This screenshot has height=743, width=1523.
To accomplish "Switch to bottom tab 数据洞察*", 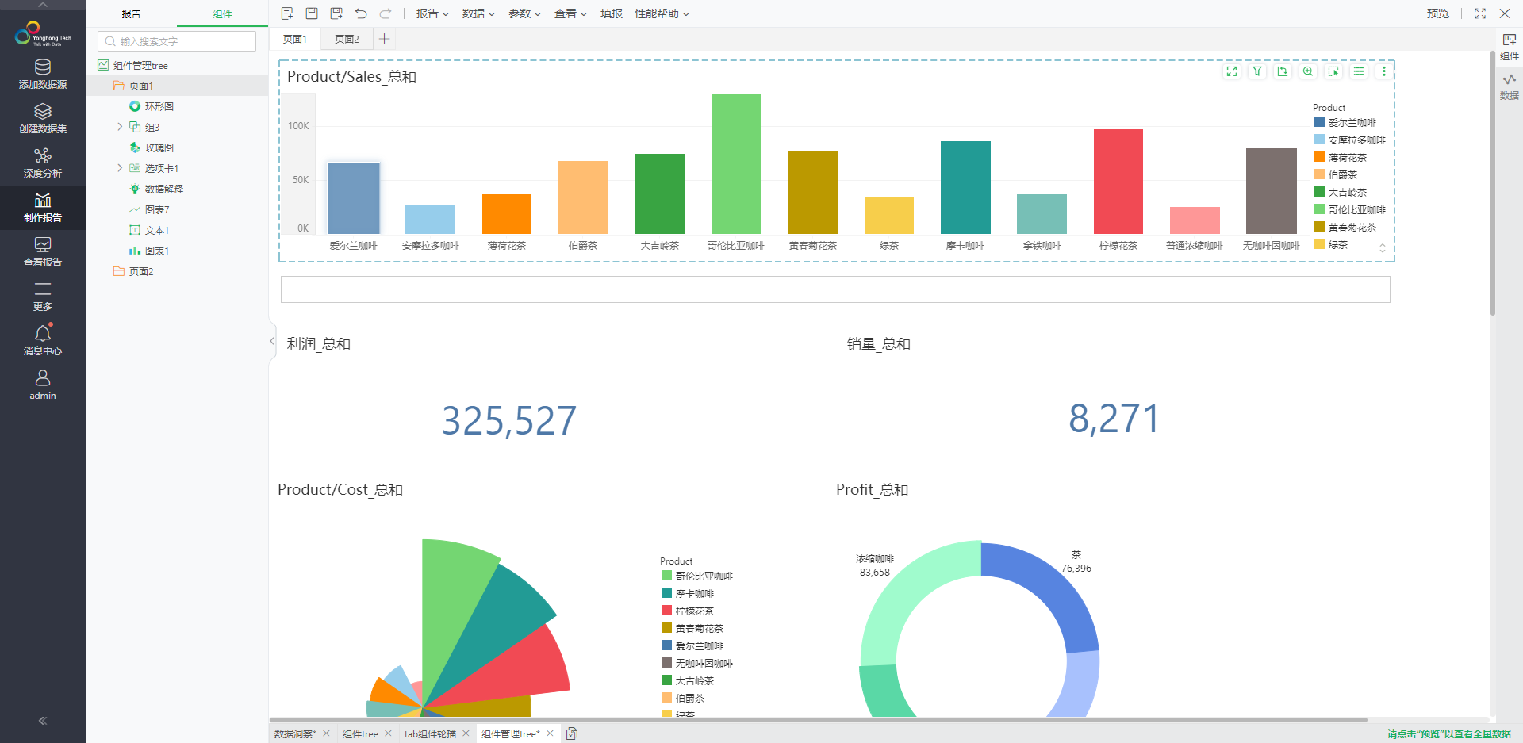I will point(295,733).
